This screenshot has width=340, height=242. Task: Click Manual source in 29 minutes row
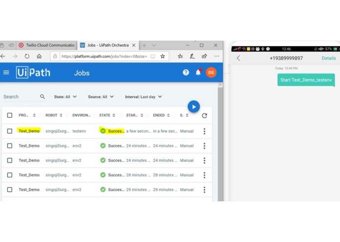click(x=187, y=190)
